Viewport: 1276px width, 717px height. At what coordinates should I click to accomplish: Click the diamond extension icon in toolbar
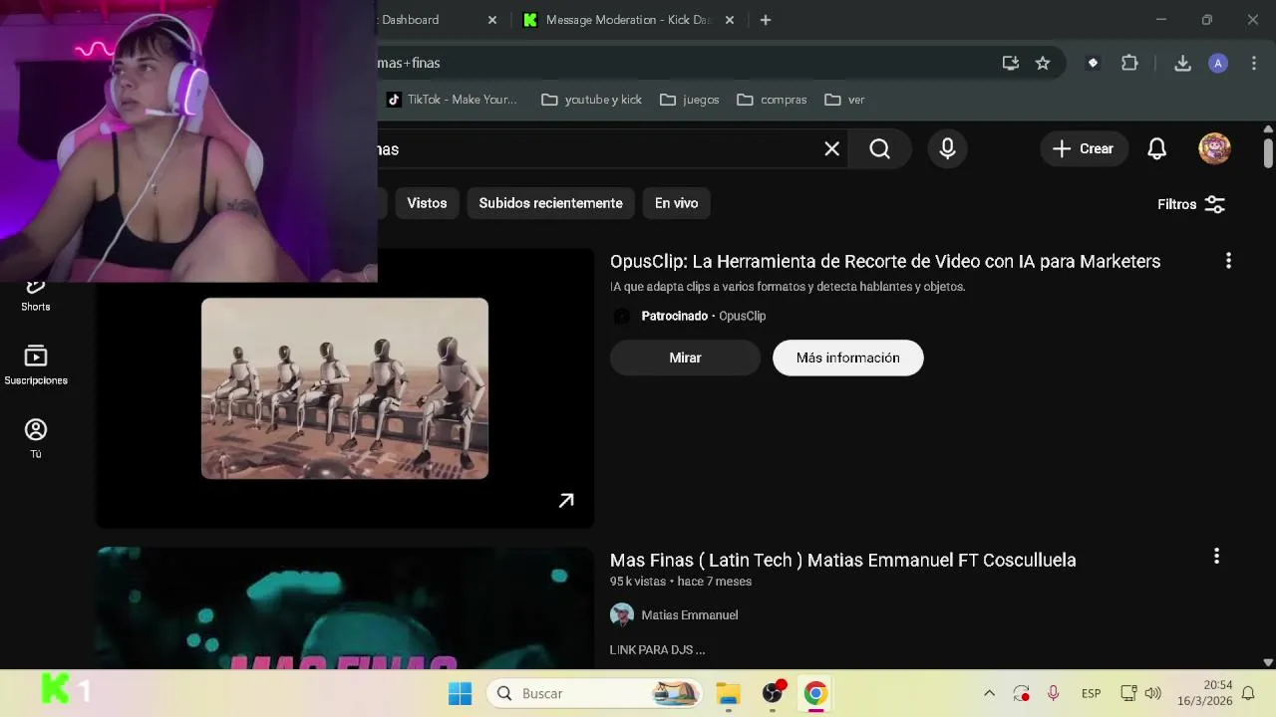coord(1093,63)
